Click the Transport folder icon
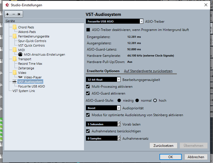Screen dimensions: 213x163 (x=15, y=59)
